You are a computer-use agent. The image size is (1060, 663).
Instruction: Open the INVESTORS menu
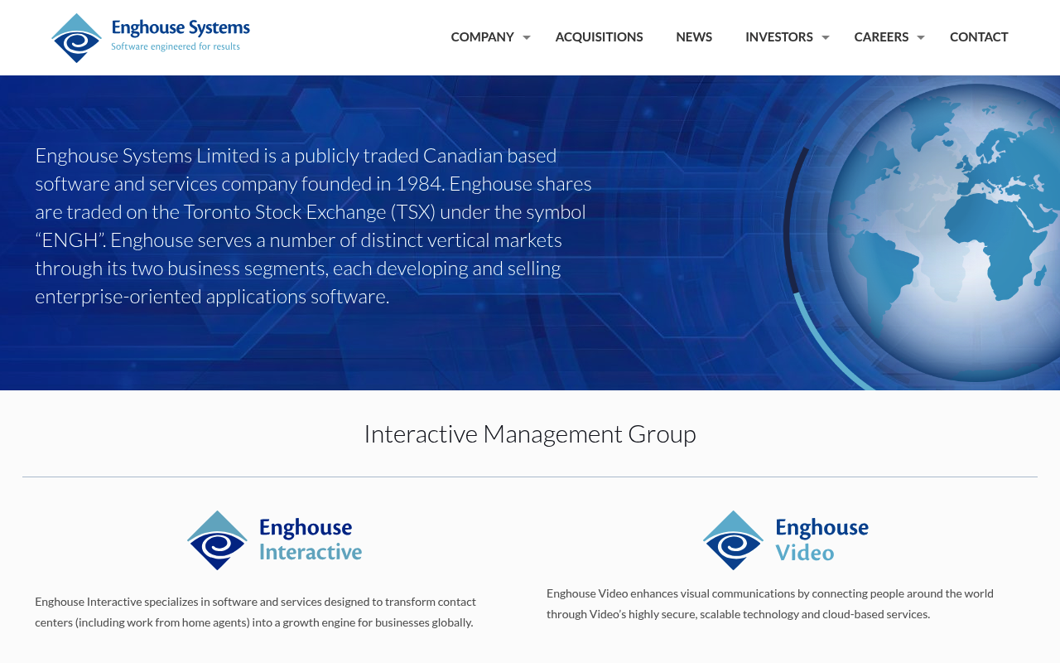coord(779,36)
